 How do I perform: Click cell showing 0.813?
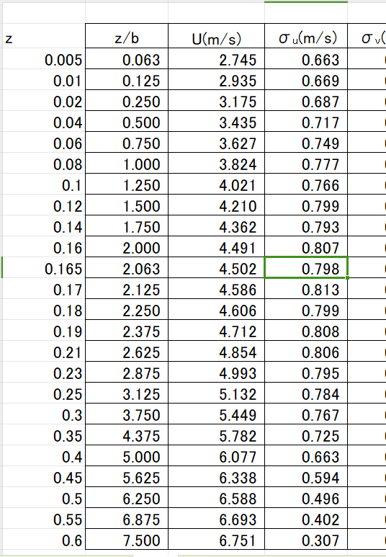coord(306,288)
